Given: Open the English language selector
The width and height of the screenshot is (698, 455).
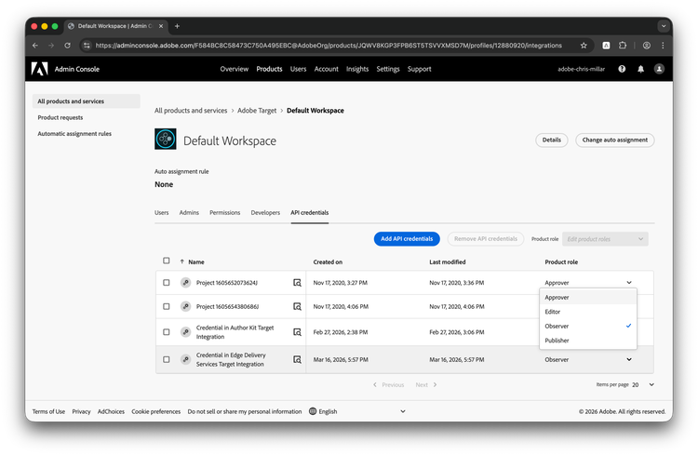Looking at the screenshot, I should 358,411.
